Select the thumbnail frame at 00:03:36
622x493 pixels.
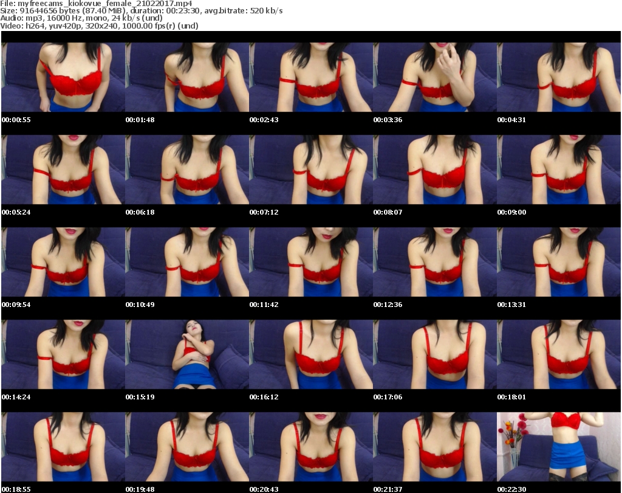[435, 77]
